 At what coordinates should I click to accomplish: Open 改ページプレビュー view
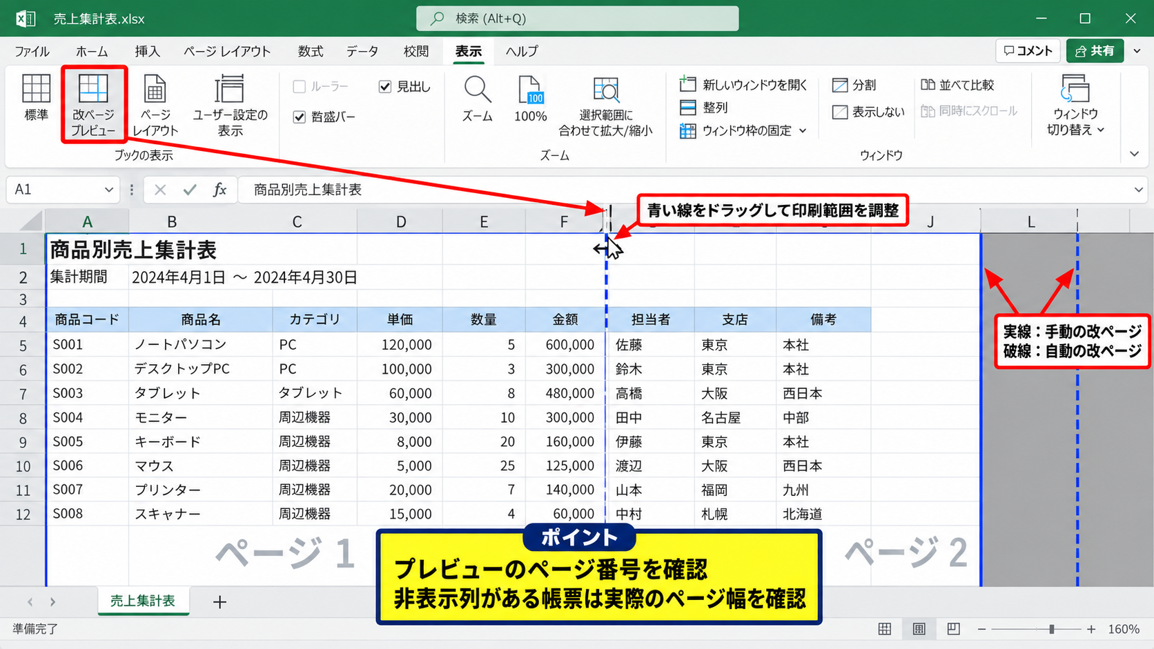click(x=93, y=104)
